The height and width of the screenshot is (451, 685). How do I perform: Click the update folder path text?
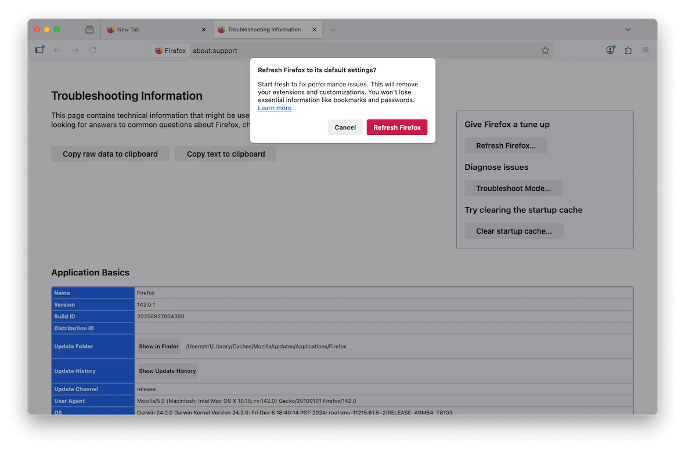tap(266, 346)
